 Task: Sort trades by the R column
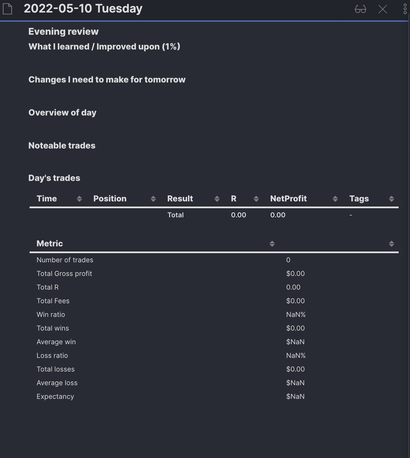[256, 199]
